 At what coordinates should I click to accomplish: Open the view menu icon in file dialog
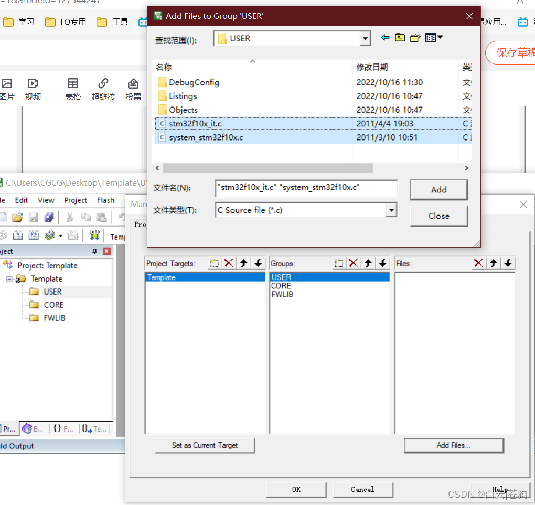click(x=434, y=38)
